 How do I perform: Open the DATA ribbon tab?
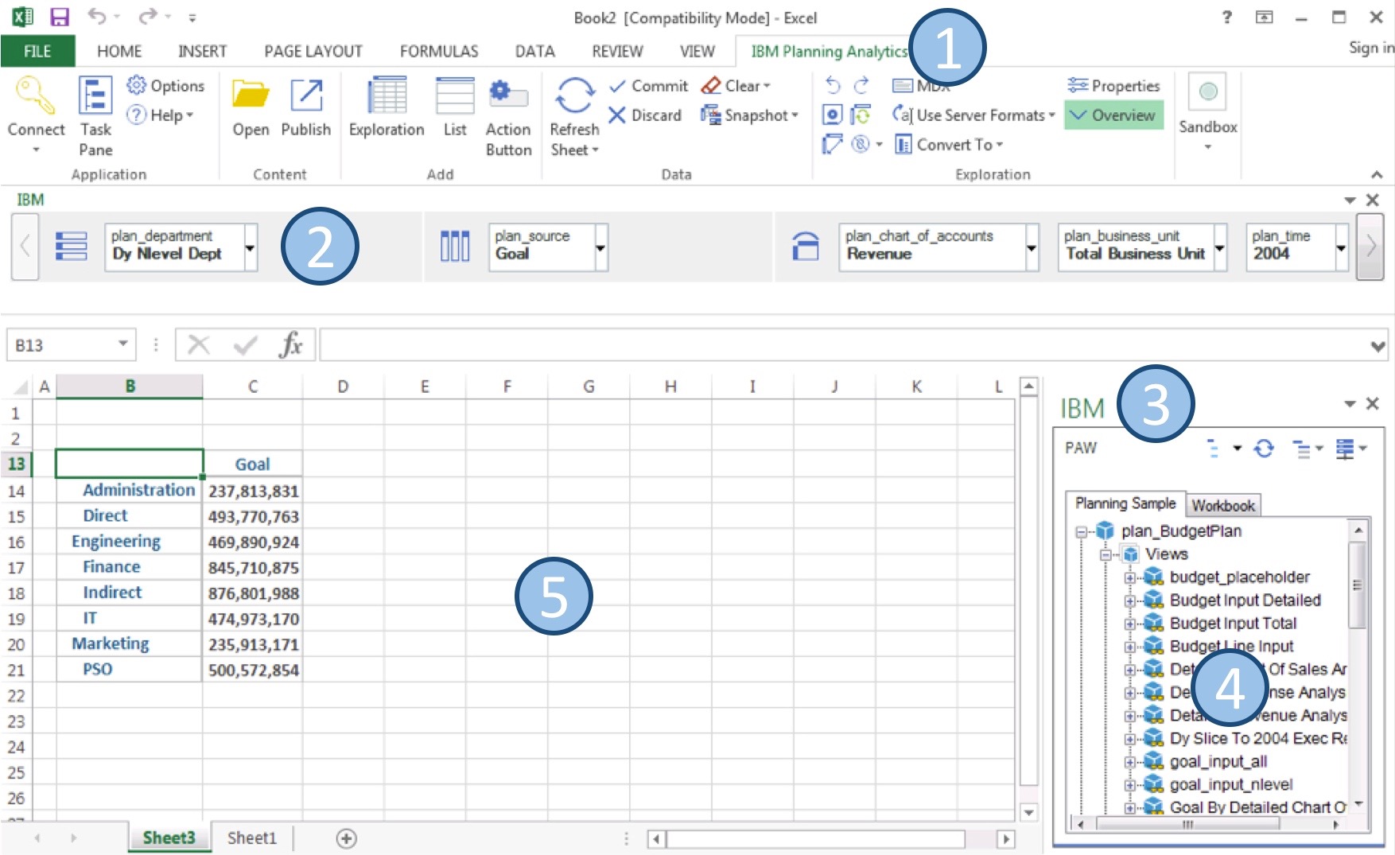(x=535, y=52)
